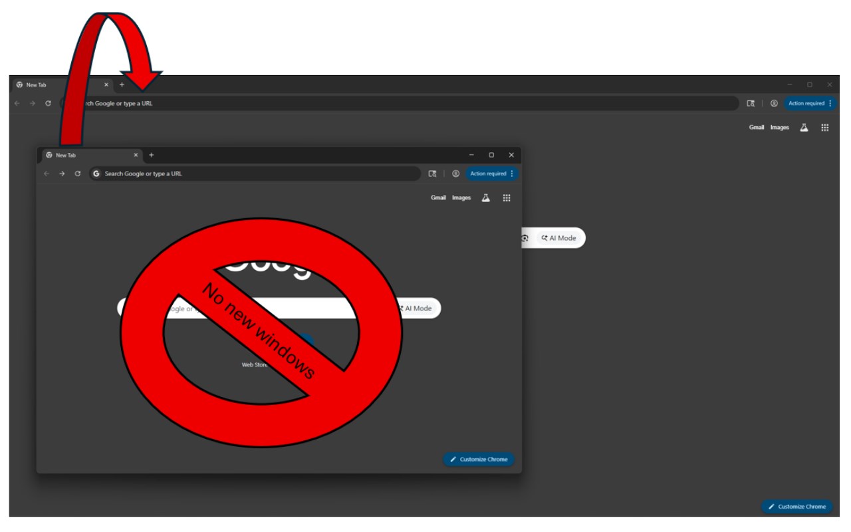Open Google Lens search icon in front window toolbar
This screenshot has width=851, height=532.
tap(432, 174)
